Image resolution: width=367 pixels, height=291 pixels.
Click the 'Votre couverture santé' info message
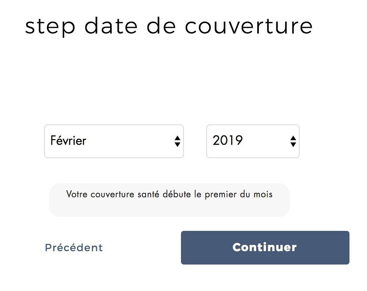(169, 194)
